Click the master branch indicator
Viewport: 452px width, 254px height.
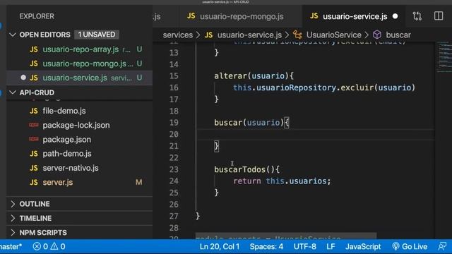pos(11,246)
